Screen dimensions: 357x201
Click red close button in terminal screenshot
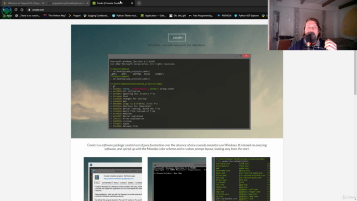(246, 56)
